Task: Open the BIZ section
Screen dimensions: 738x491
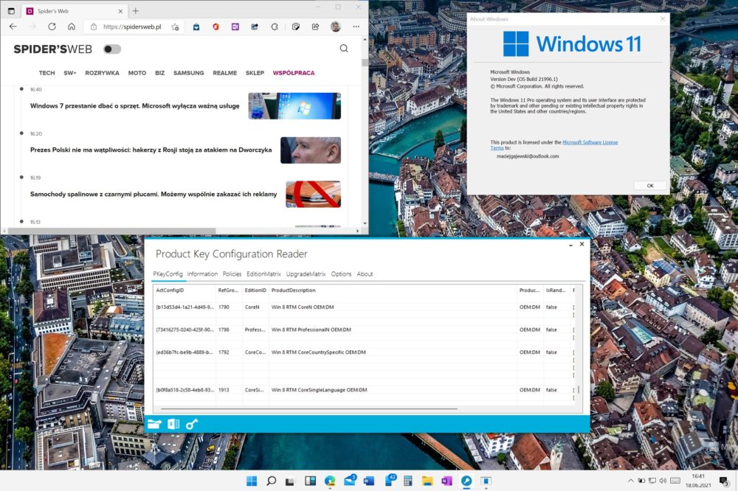Action: click(x=160, y=73)
